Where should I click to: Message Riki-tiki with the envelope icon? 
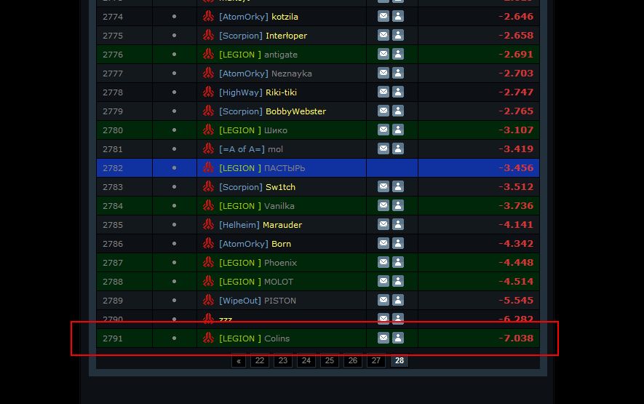[x=383, y=92]
